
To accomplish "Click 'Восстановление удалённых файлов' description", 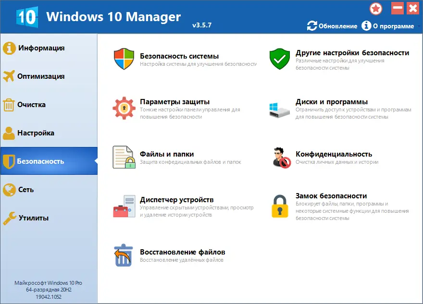I will coord(182,260).
